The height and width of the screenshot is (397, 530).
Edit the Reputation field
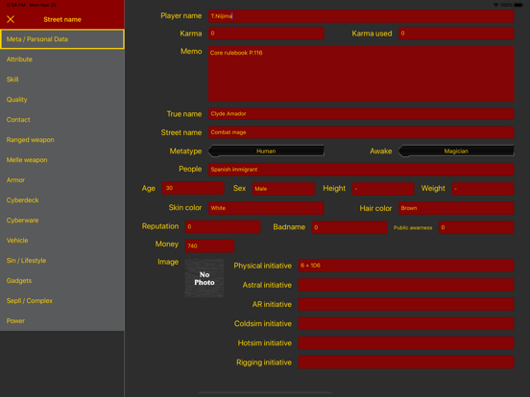[223, 227]
